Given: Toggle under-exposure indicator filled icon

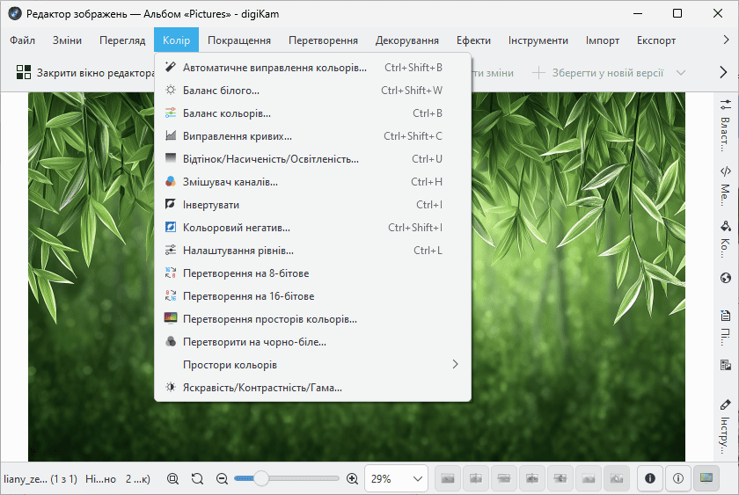Looking at the screenshot, I should coord(650,478).
